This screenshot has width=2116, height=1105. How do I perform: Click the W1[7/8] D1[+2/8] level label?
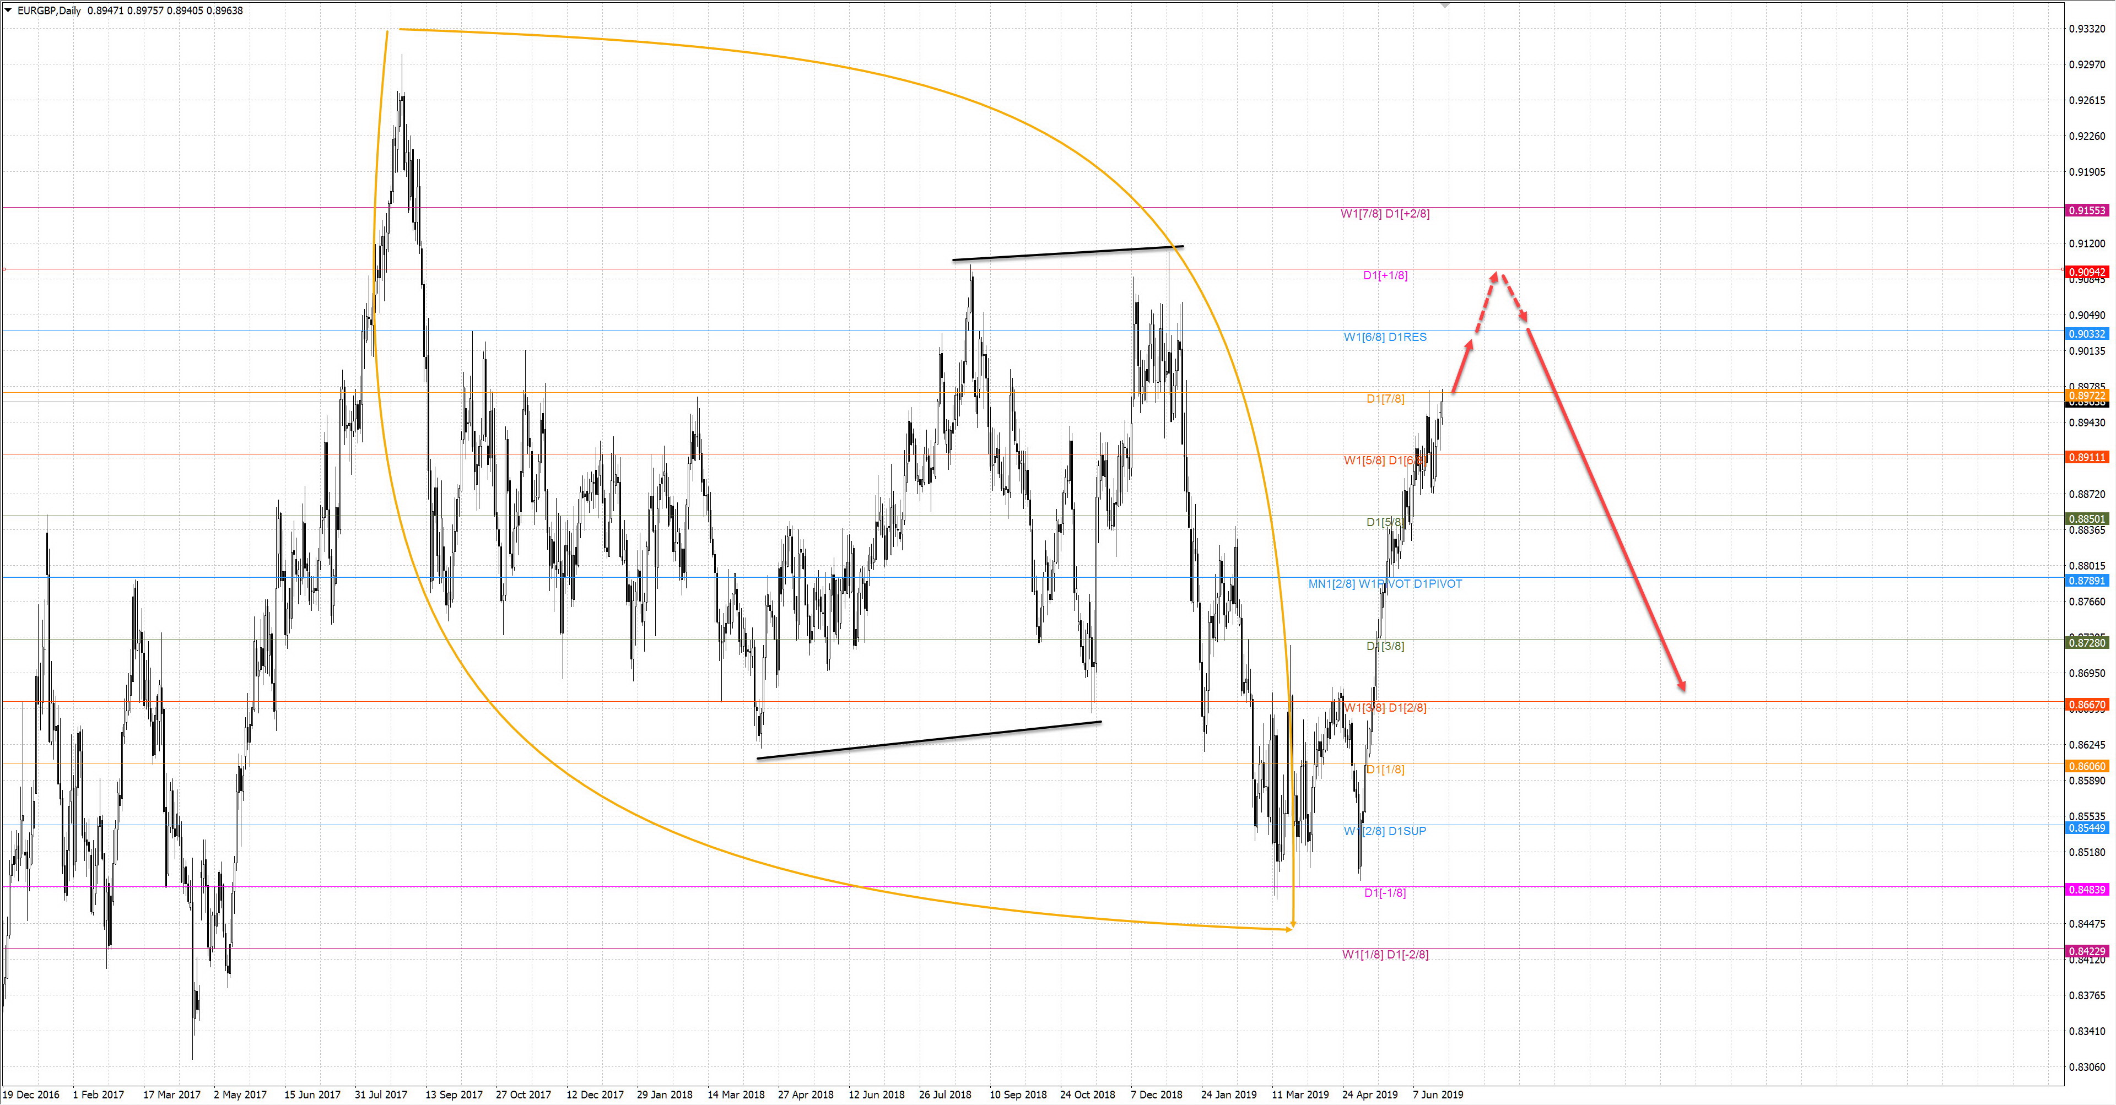(1385, 213)
